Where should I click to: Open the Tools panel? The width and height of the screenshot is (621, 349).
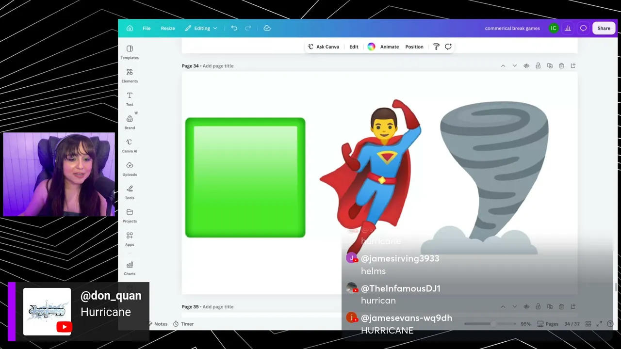tap(130, 192)
